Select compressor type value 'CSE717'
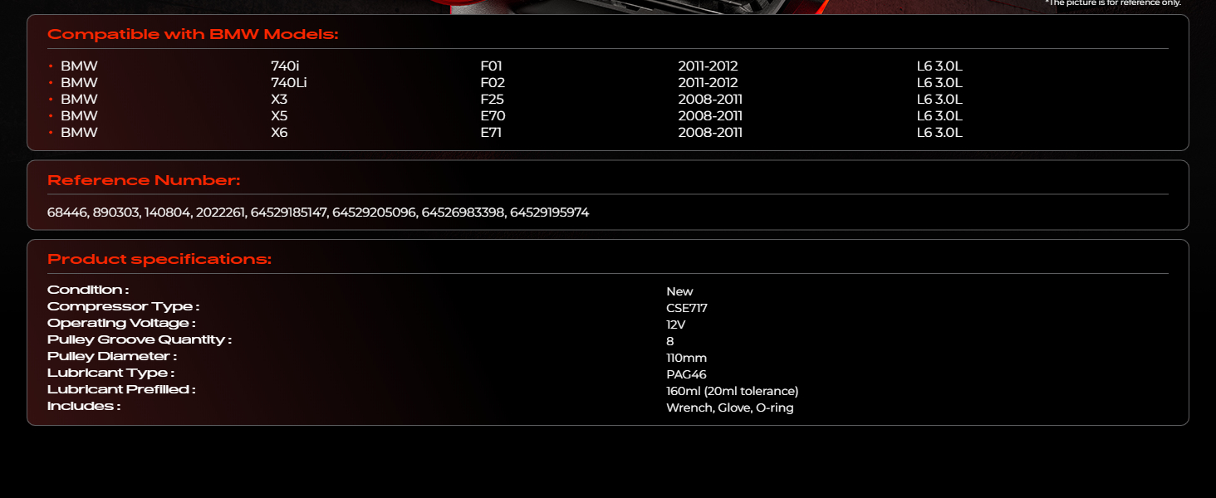 (687, 308)
